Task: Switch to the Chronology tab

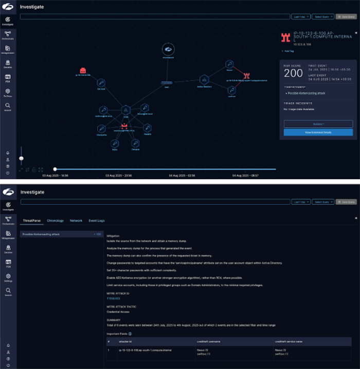Action: [x=55, y=220]
